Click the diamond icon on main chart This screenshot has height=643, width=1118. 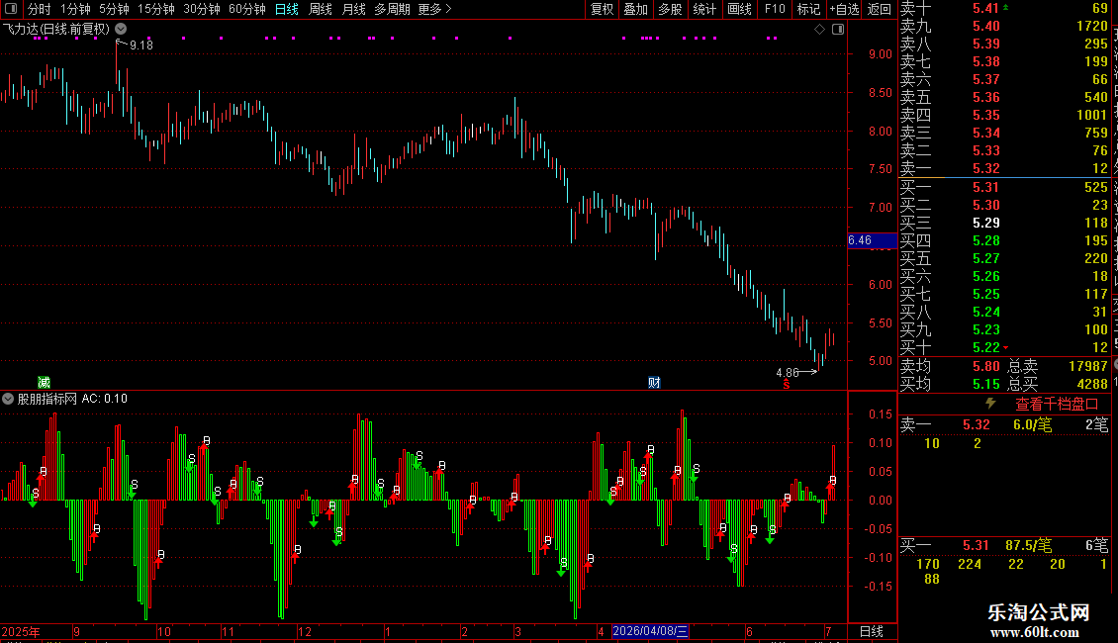(819, 30)
